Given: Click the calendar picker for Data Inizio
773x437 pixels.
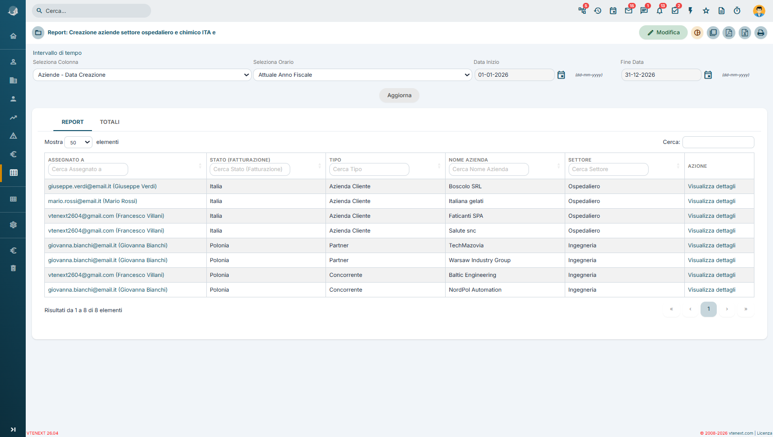Looking at the screenshot, I should 561,75.
